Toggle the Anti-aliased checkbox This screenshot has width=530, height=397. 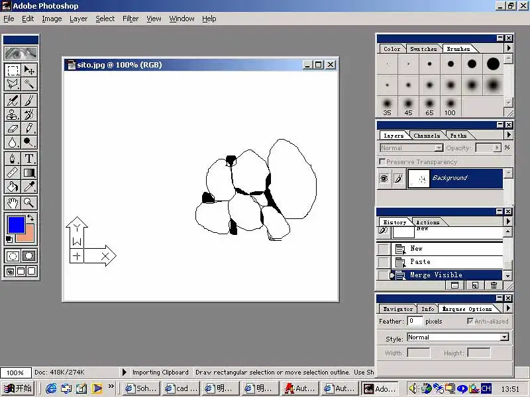(x=470, y=321)
